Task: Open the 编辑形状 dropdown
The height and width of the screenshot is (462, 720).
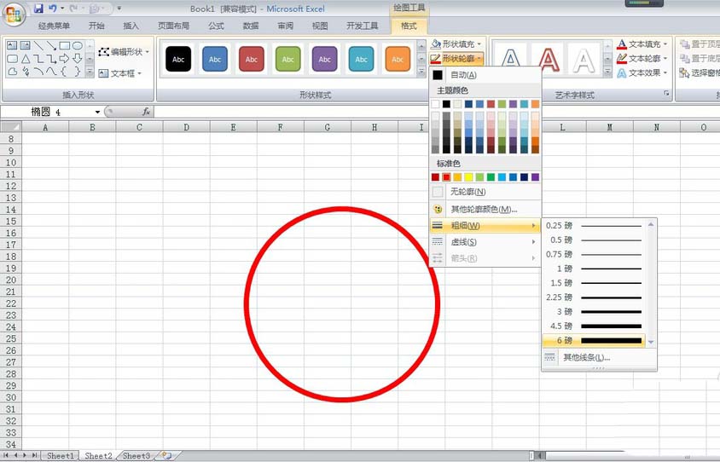Action: tap(124, 52)
